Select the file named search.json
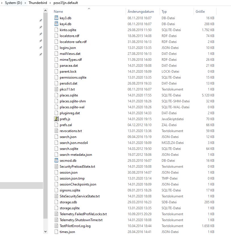Screen dimensions: 231x235 click(x=68, y=137)
